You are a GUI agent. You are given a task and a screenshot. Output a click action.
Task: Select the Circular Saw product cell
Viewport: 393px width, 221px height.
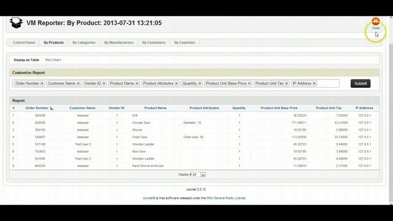pyautogui.click(x=141, y=123)
